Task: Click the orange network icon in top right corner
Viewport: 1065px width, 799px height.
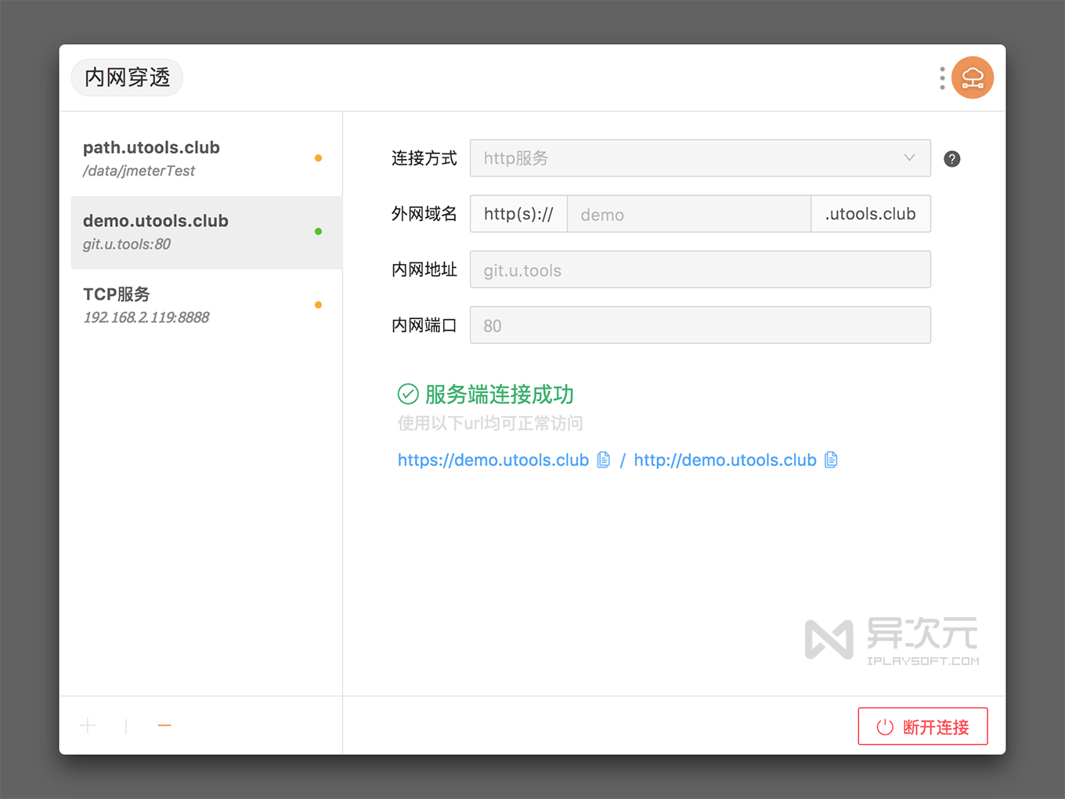Action: [973, 78]
